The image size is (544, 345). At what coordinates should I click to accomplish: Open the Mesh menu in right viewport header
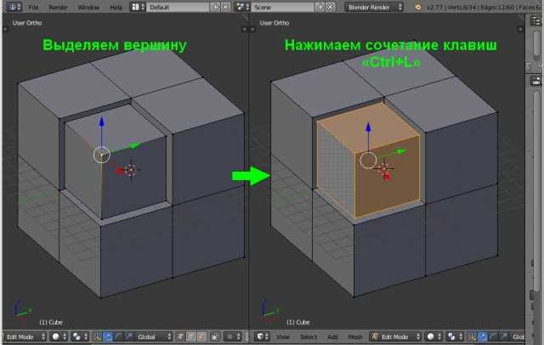click(x=355, y=337)
